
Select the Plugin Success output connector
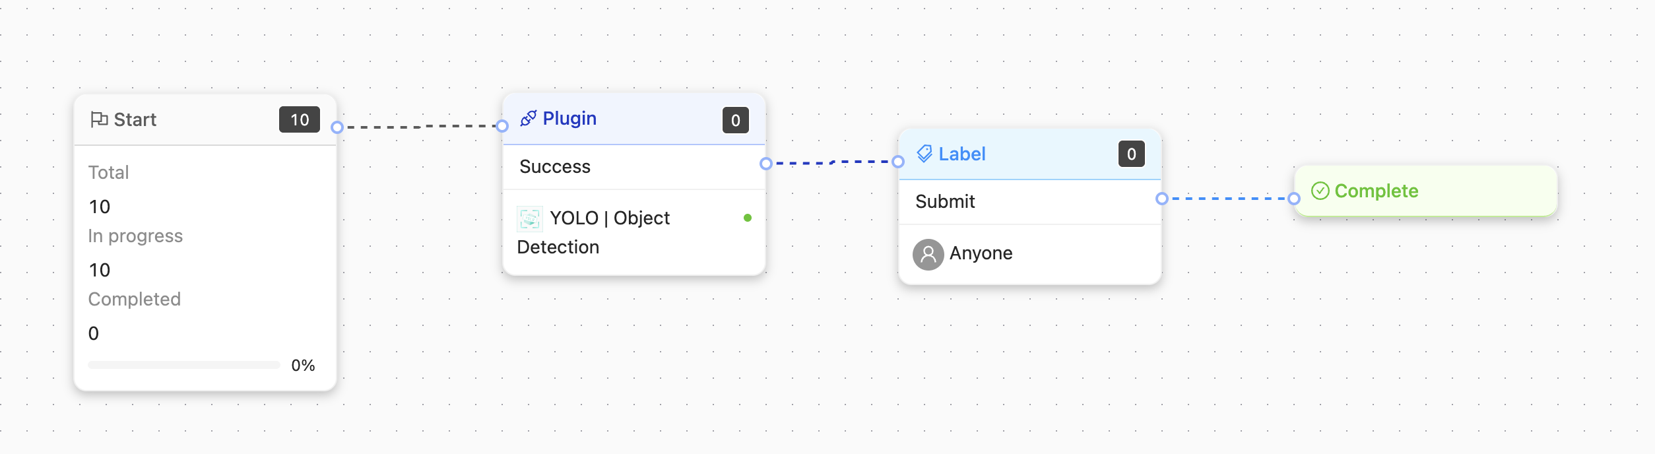(766, 163)
